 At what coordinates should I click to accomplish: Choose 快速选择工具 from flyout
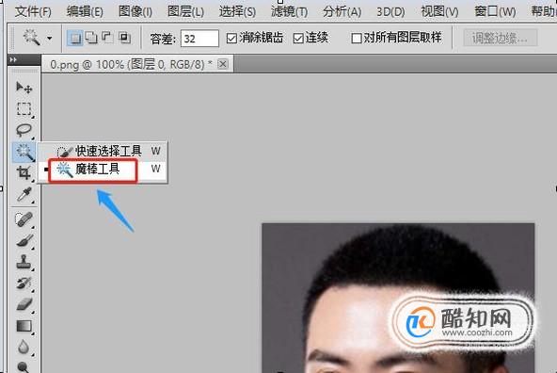tap(103, 151)
